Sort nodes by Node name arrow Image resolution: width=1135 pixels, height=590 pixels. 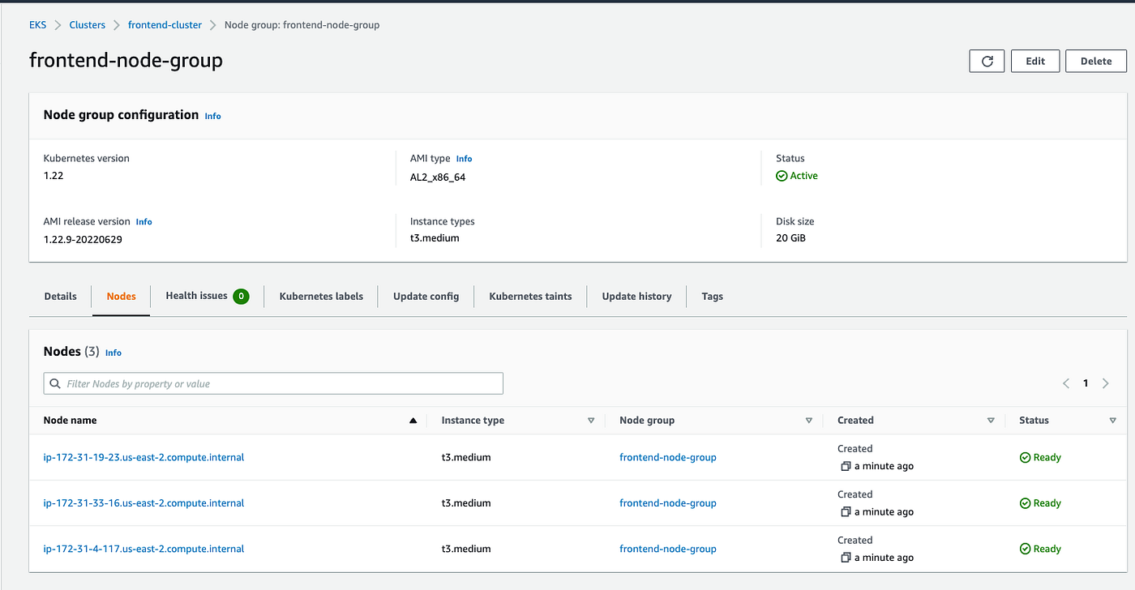pyautogui.click(x=413, y=421)
